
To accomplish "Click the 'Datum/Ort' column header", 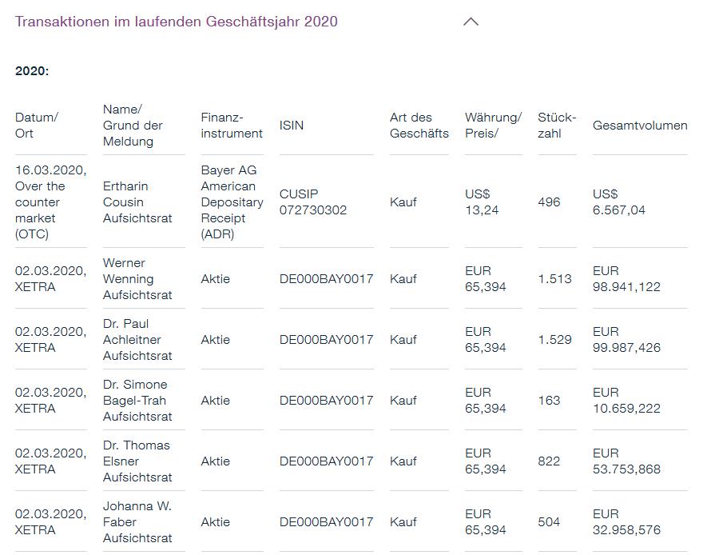I will click(x=37, y=126).
